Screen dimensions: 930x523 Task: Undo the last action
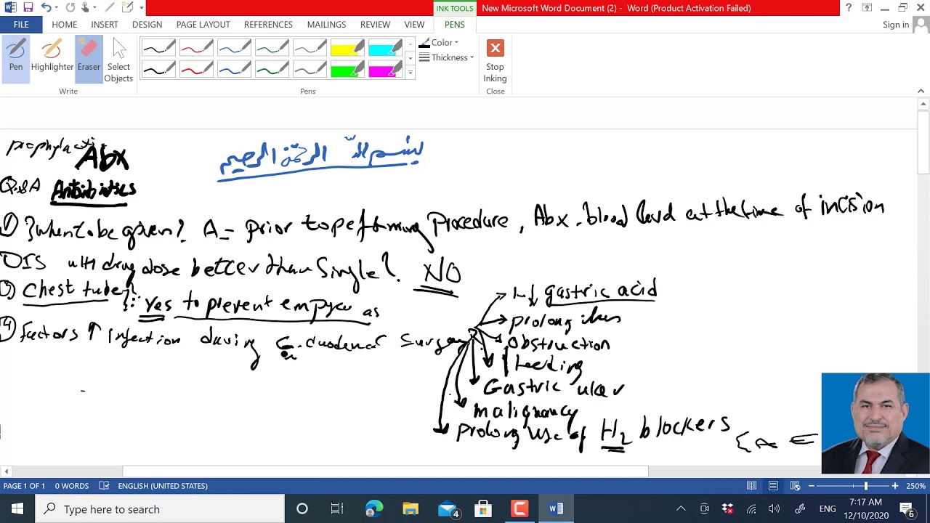46,8
